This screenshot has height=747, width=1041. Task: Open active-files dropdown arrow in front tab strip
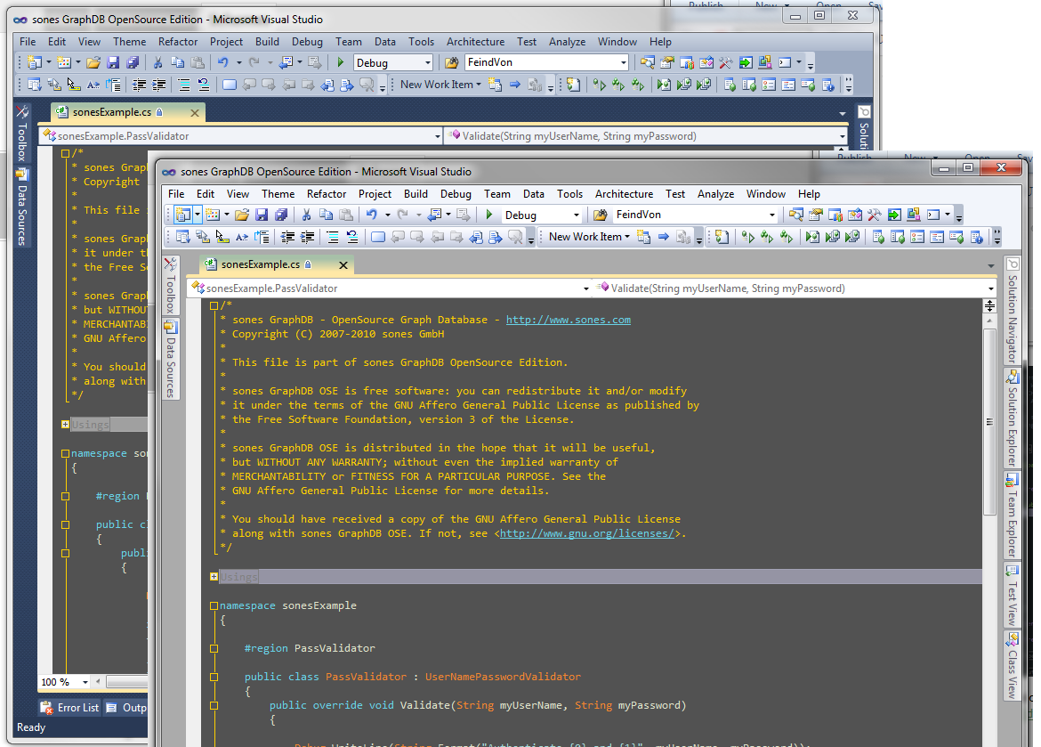click(990, 266)
